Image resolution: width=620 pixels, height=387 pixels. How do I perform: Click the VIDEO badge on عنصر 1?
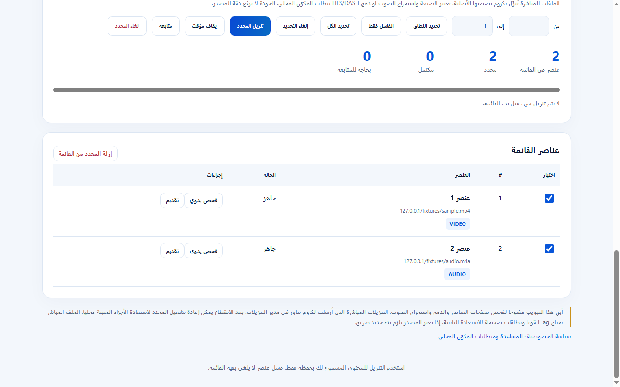[x=458, y=224]
